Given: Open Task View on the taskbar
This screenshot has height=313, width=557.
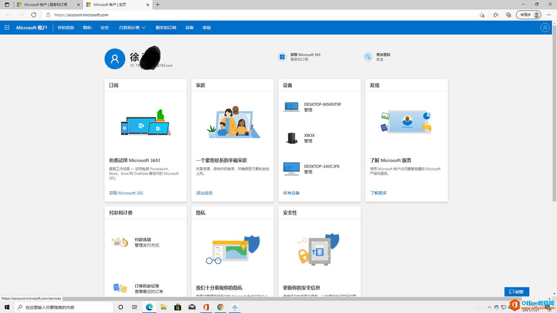Looking at the screenshot, I should click(135, 307).
